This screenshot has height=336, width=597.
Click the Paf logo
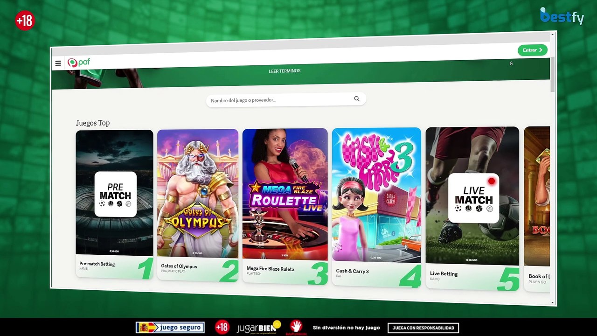78,63
